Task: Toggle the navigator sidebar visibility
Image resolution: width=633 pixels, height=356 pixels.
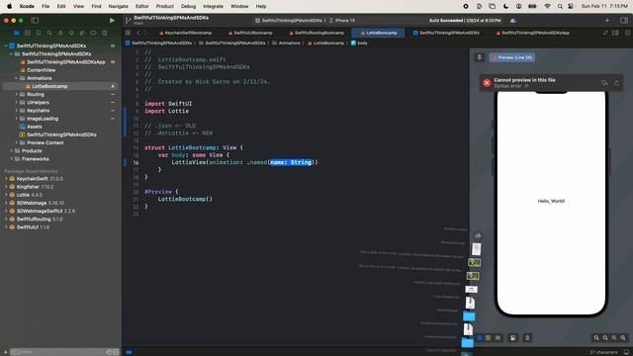Action: click(x=35, y=20)
